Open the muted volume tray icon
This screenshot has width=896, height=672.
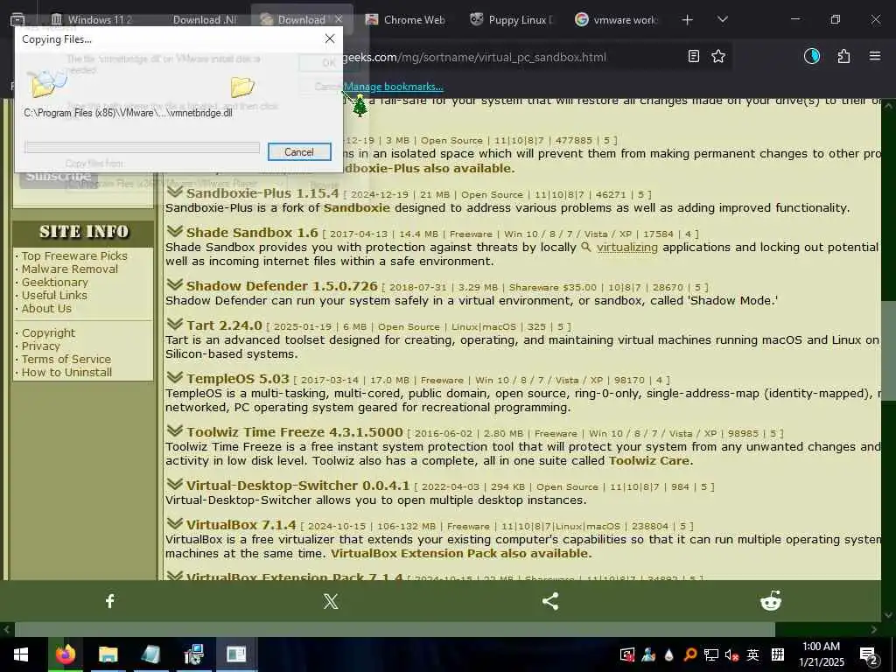[x=731, y=654]
